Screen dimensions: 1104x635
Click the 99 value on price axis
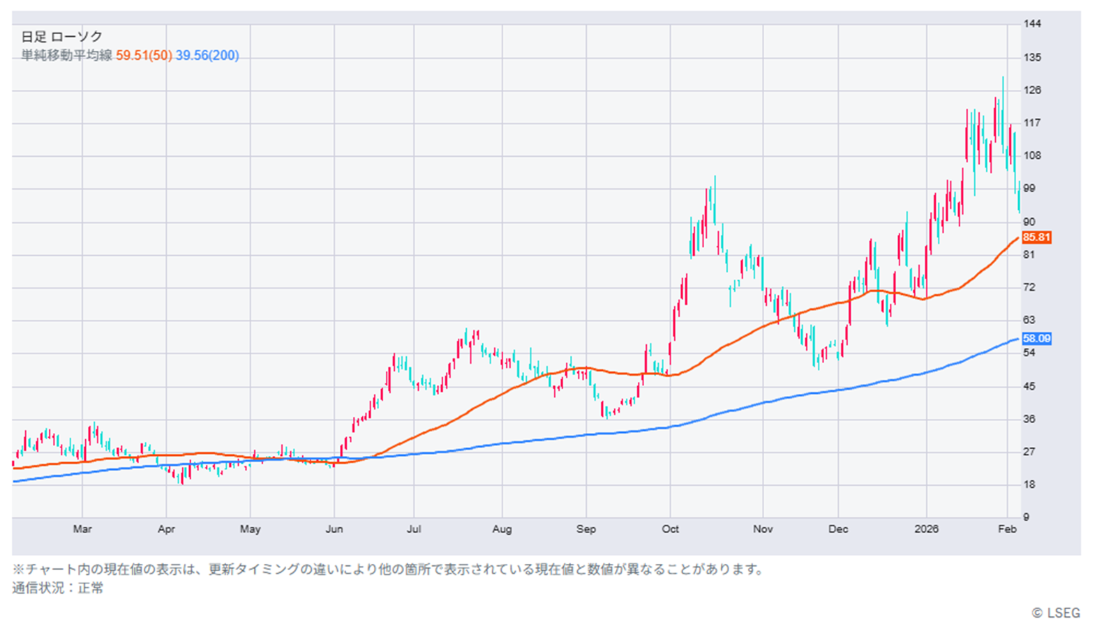click(x=1029, y=188)
